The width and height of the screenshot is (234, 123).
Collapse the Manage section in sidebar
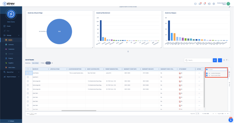pos(19,35)
